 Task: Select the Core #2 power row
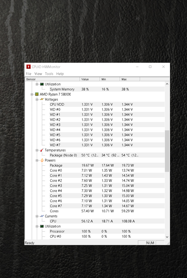[107, 181]
